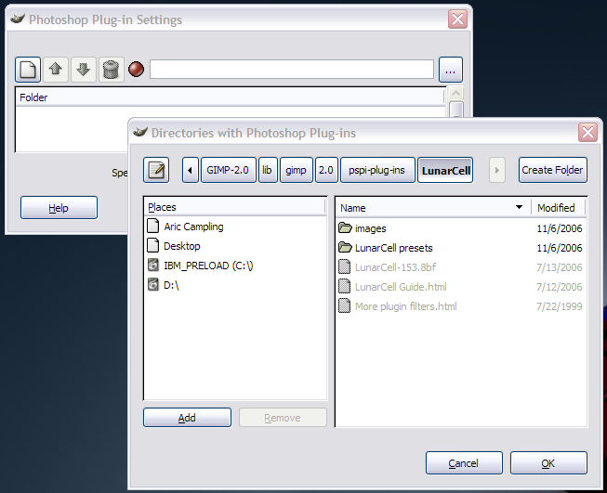Click 7/22/1999 modified date

[x=560, y=306]
